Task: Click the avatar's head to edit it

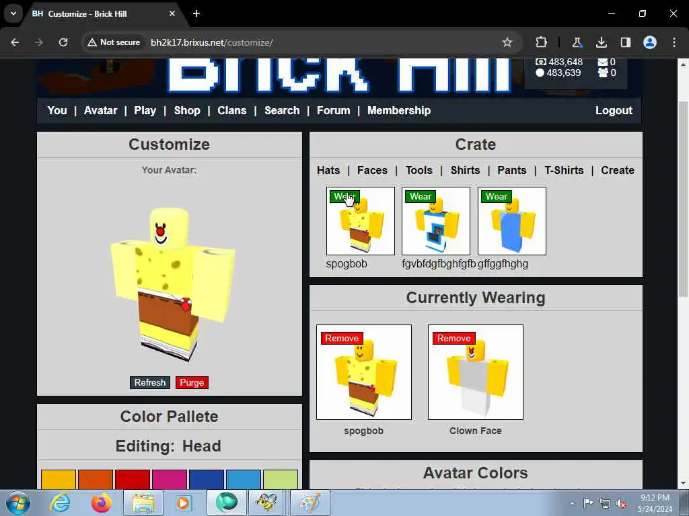Action: [x=169, y=228]
